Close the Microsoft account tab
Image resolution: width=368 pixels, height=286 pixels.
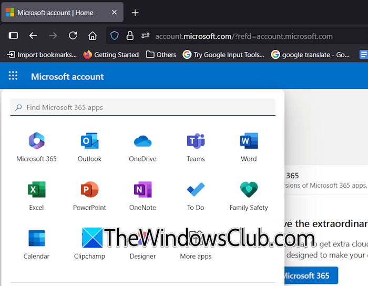click(114, 12)
